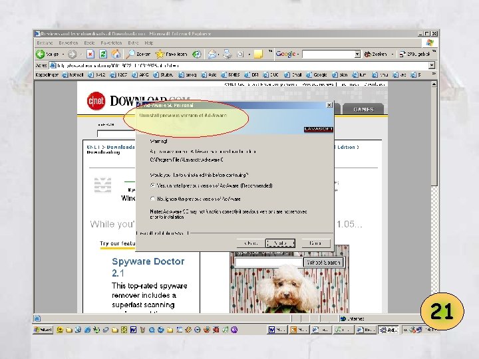Click the Yahoo! Search button
Screen dimensions: 479x359
323,262
